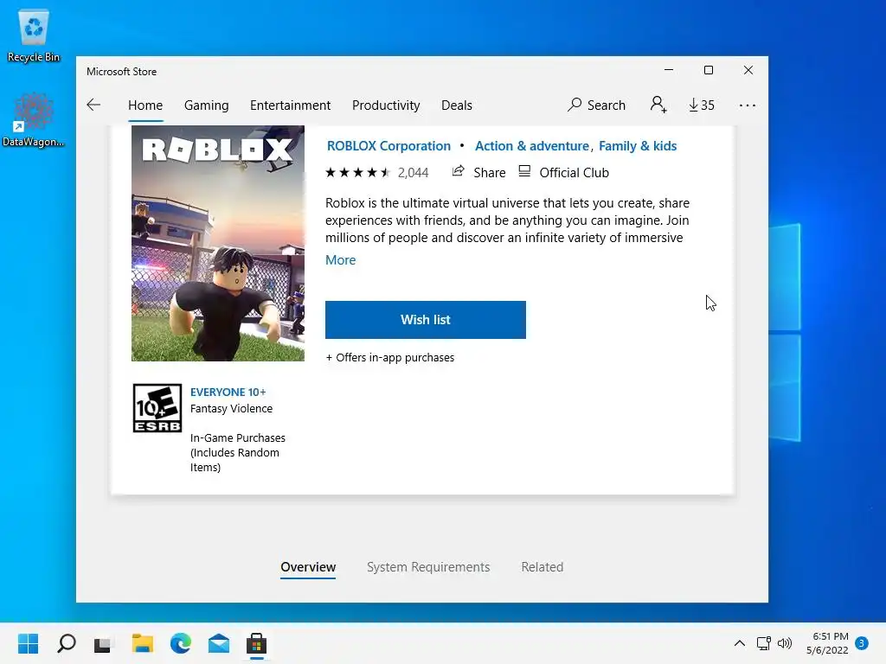Image resolution: width=886 pixels, height=664 pixels.
Task: Open notification center badge showing 3
Action: click(x=861, y=643)
